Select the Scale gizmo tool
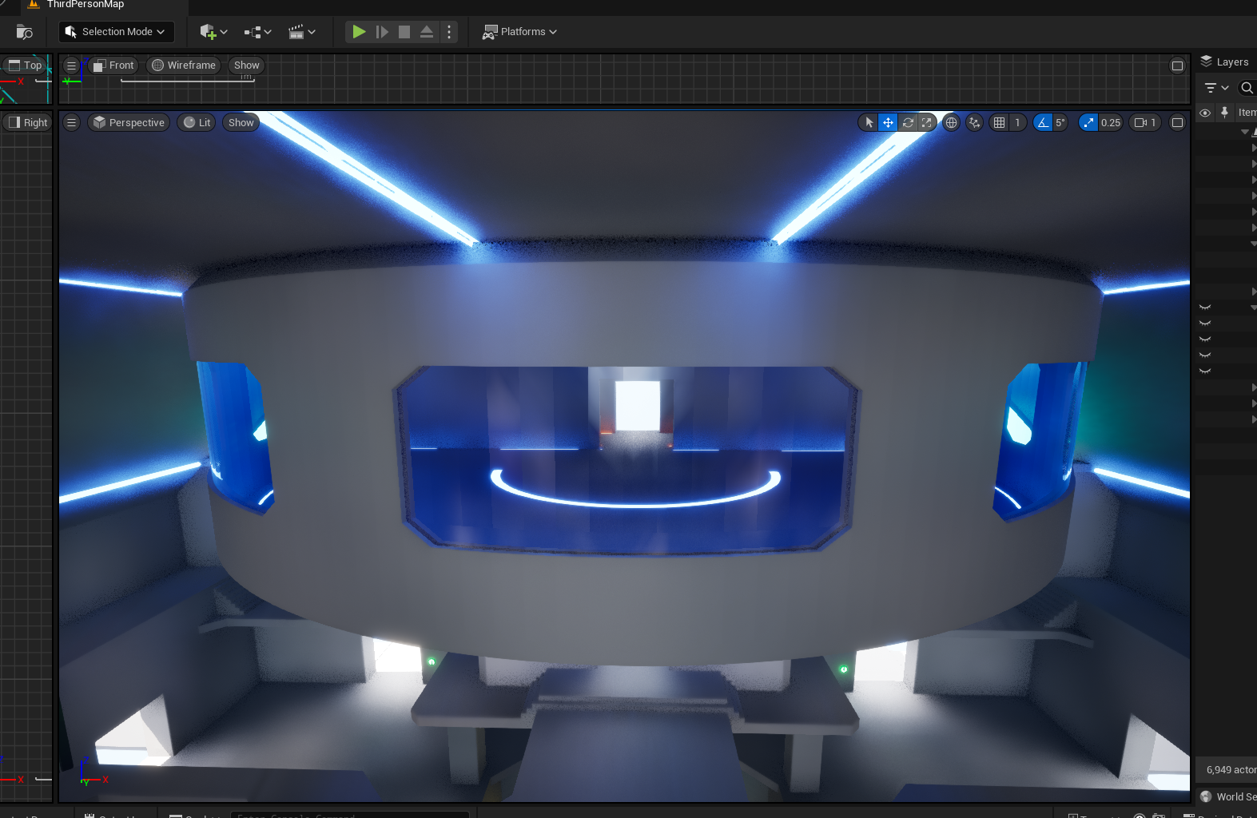 point(927,122)
